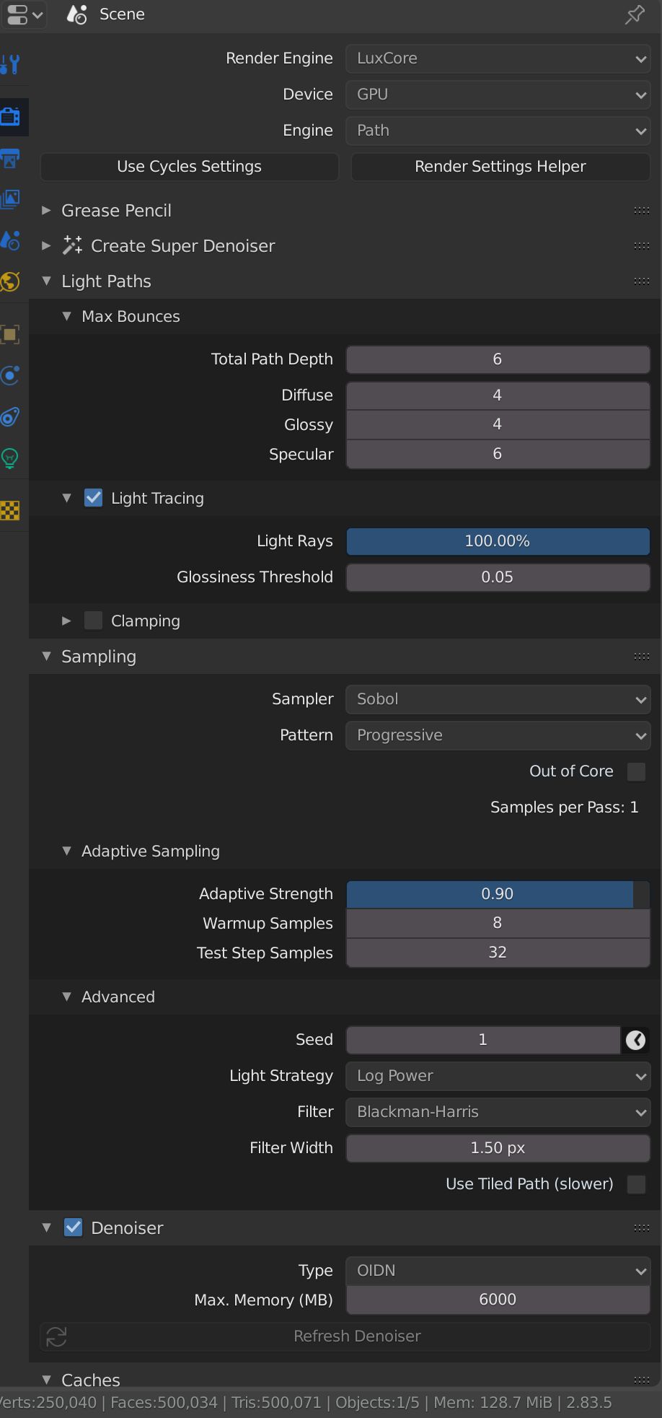Open the Sampler dropdown set to Sobol
The width and height of the screenshot is (662, 1418).
coord(498,699)
